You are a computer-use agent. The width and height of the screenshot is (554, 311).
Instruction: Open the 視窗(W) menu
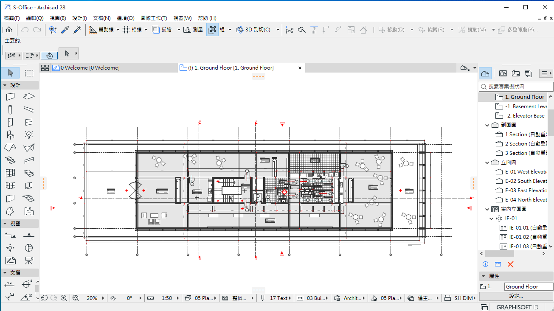click(x=183, y=18)
